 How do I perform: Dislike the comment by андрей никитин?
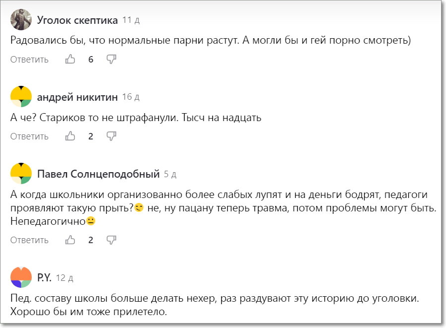tap(112, 136)
